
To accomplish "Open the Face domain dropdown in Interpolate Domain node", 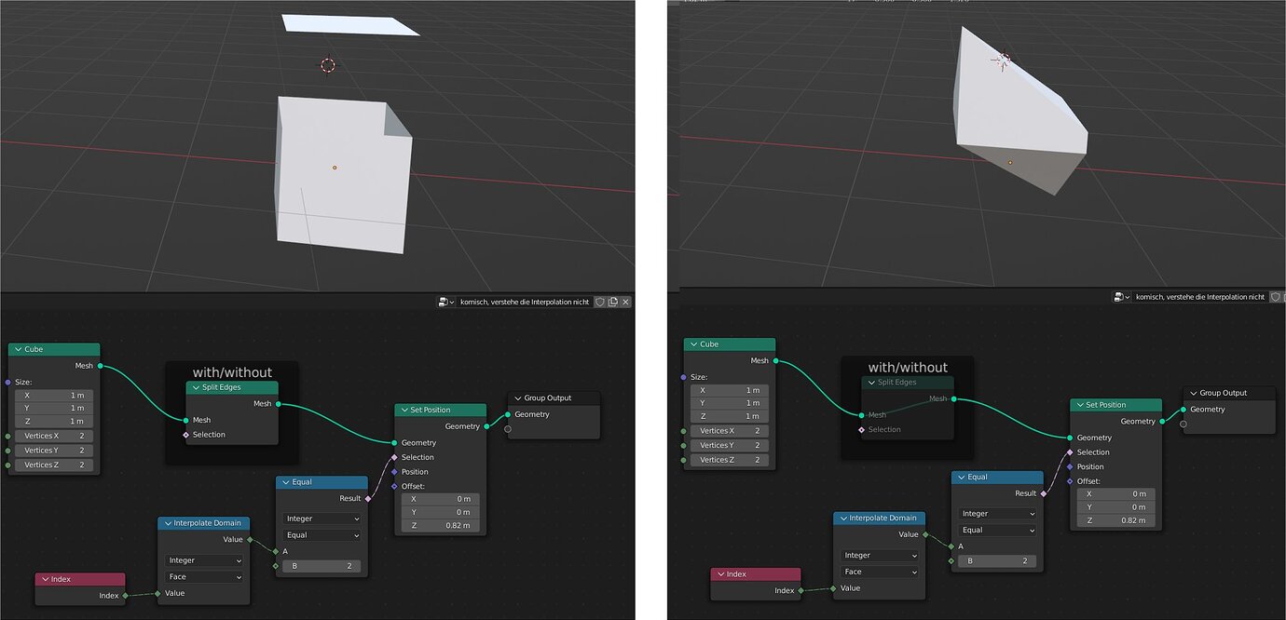I will 203,576.
